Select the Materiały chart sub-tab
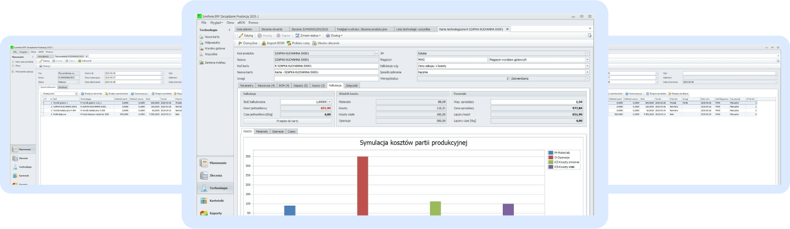790x229 pixels. coord(262,131)
